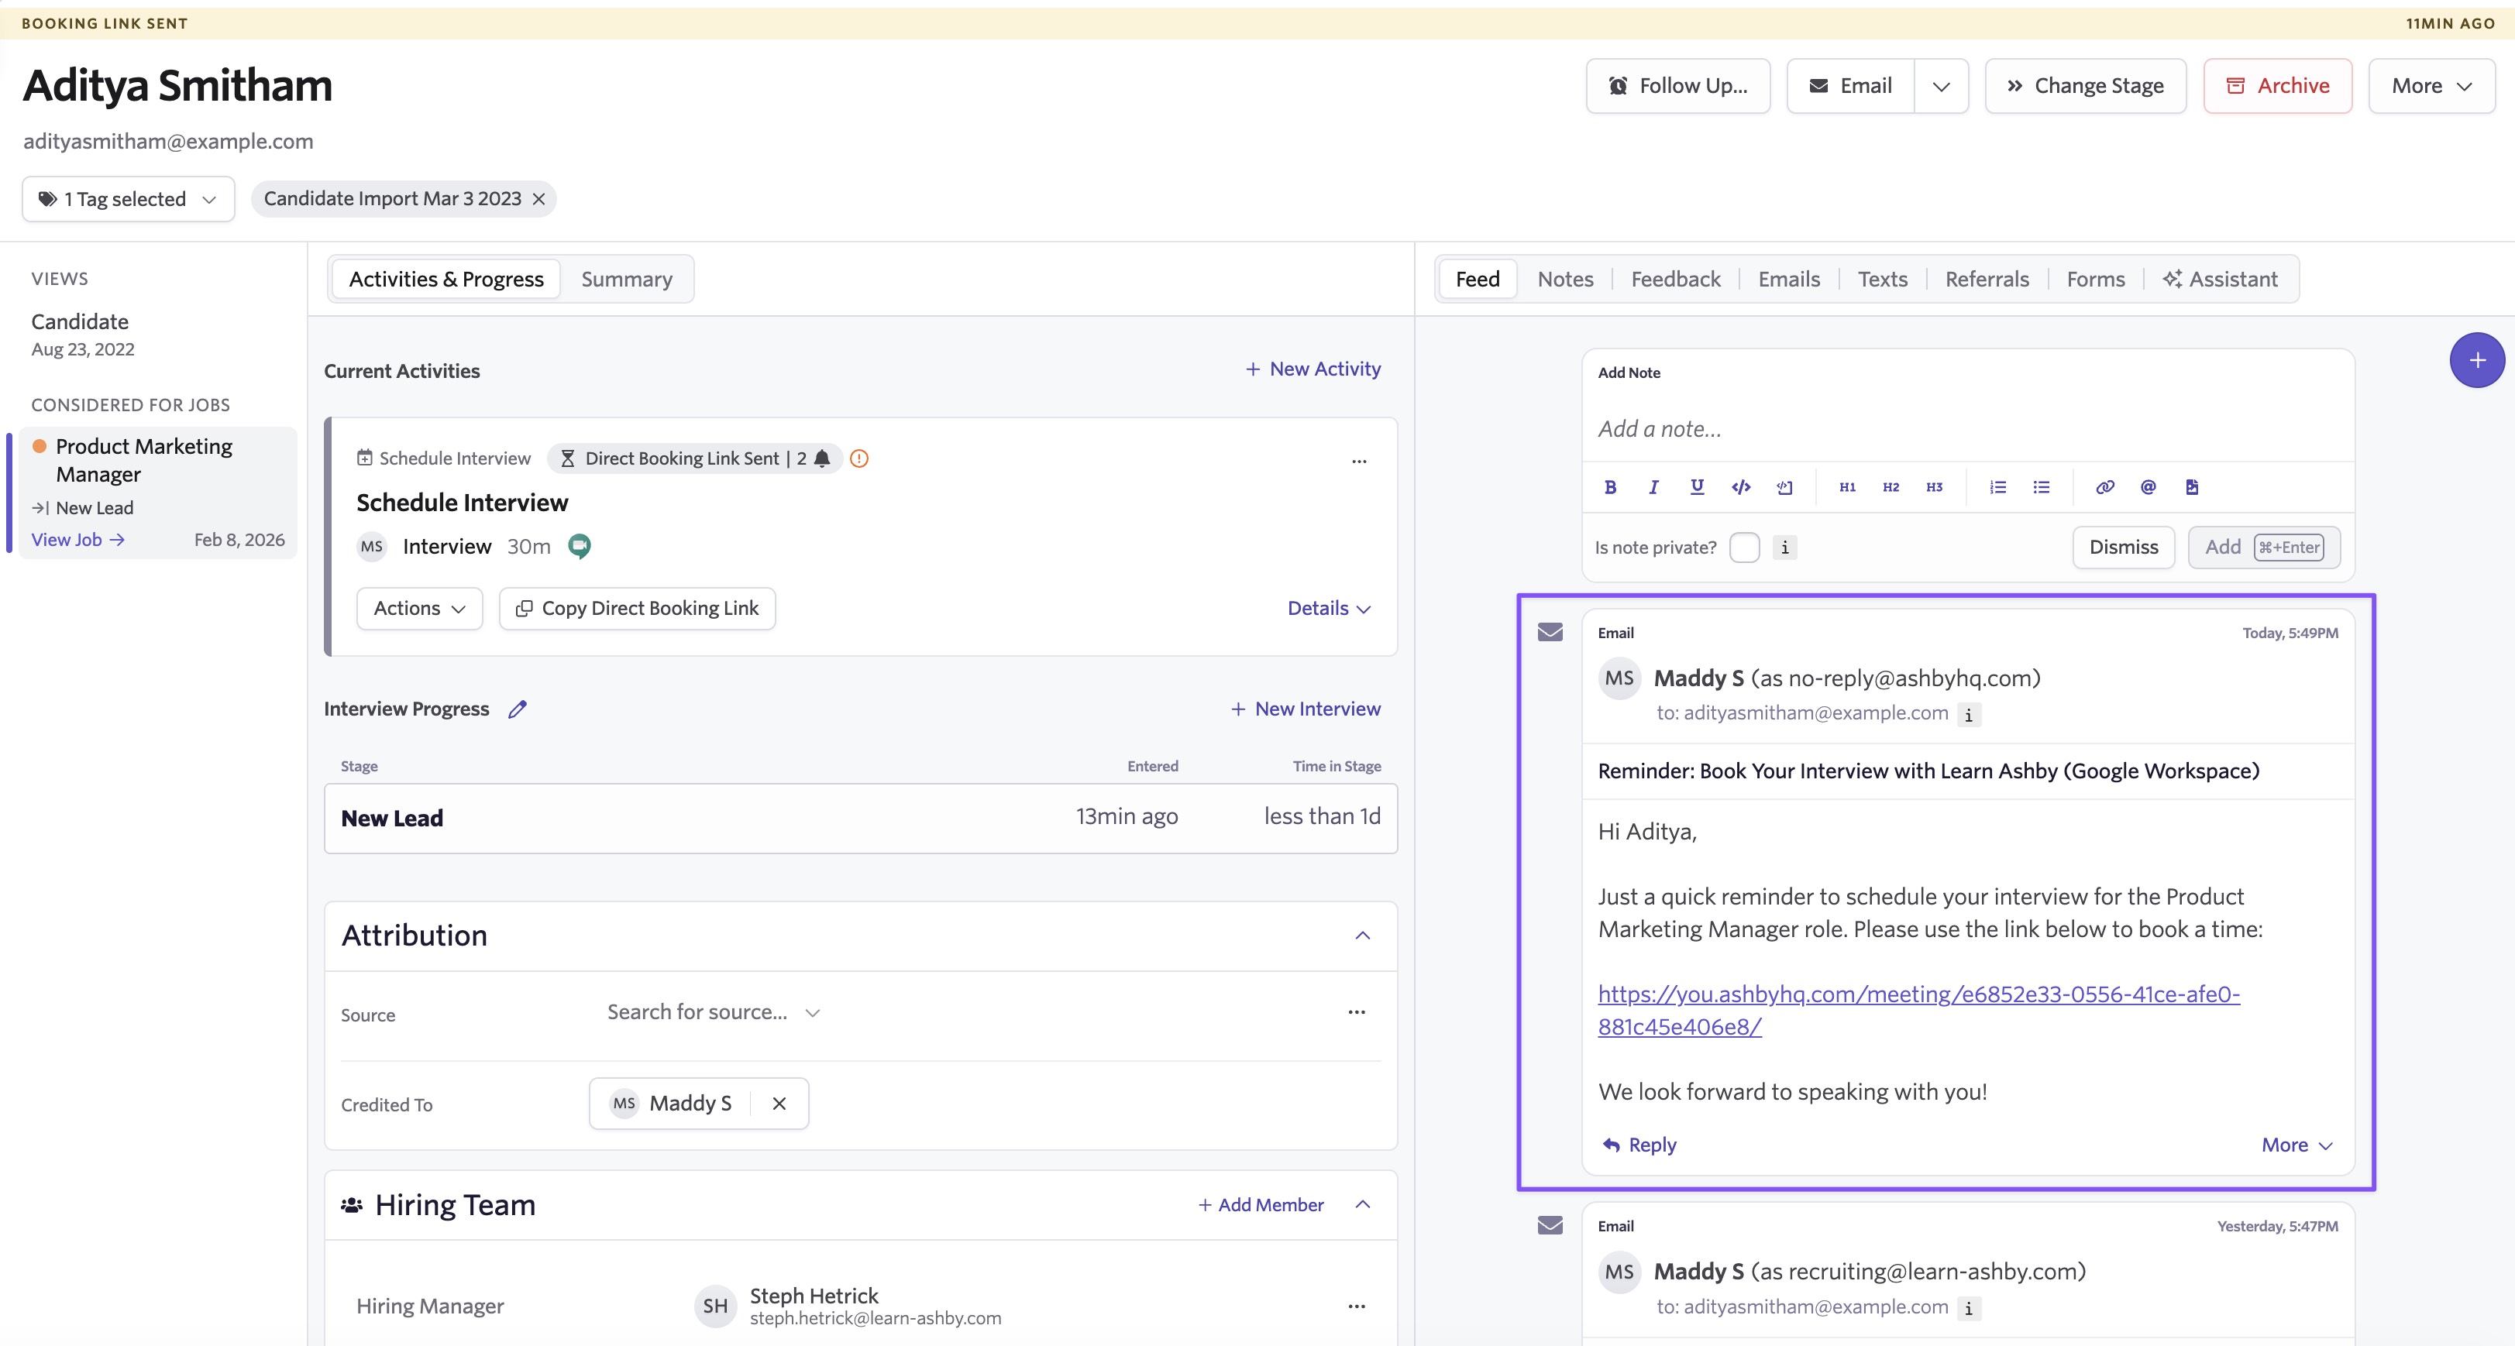
Task: Click the underline formatting icon
Action: (1697, 487)
